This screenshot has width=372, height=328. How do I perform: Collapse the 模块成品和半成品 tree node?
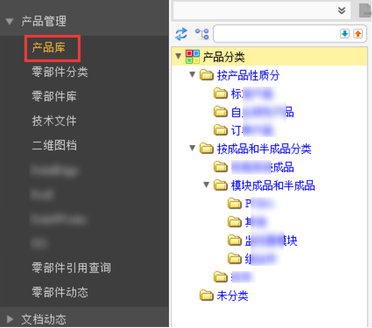[x=207, y=185]
